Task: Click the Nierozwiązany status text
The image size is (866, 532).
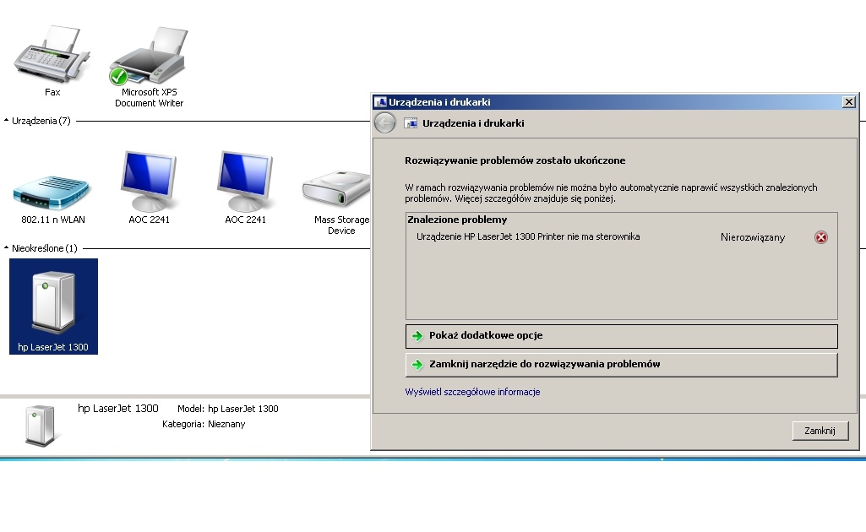Action: (753, 237)
